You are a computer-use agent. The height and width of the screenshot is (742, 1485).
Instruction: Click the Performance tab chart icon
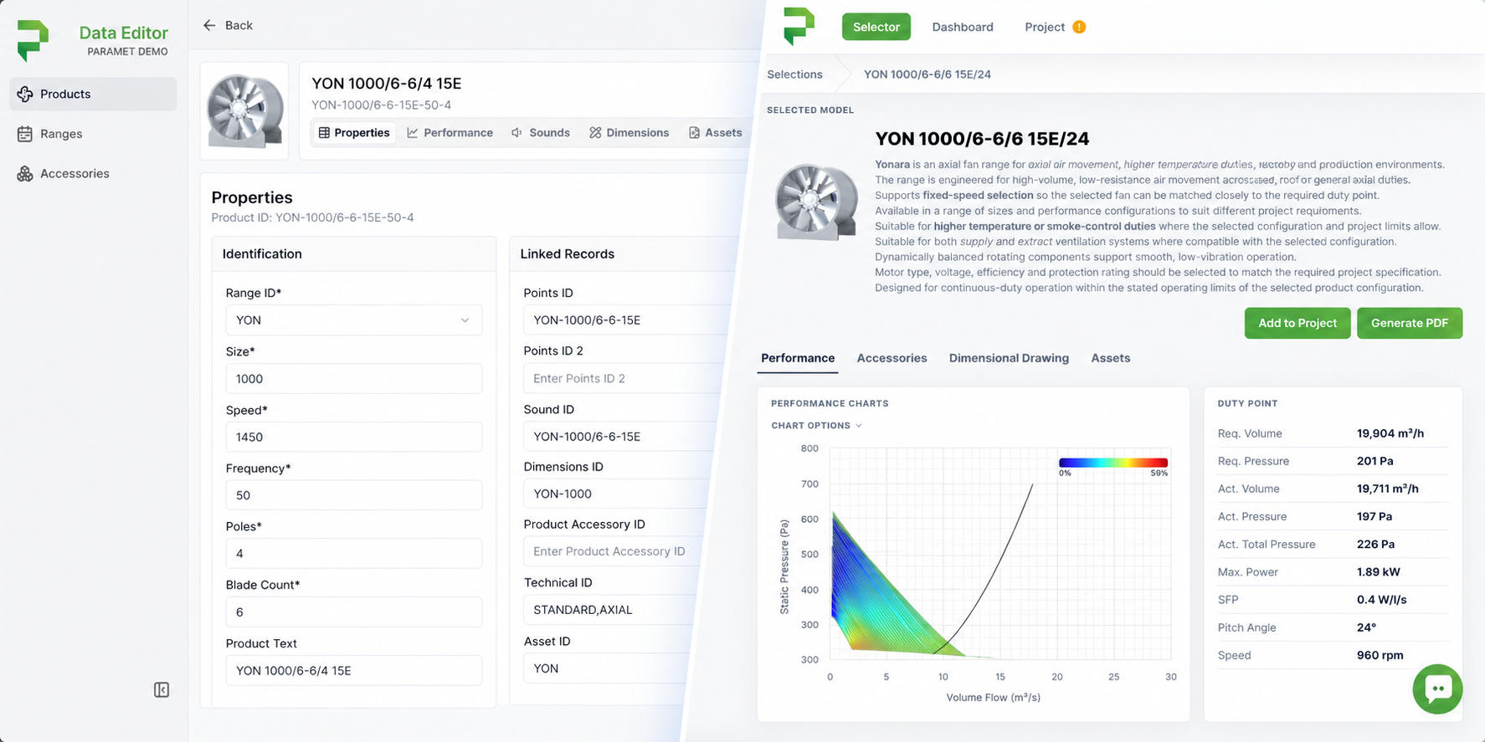point(413,132)
